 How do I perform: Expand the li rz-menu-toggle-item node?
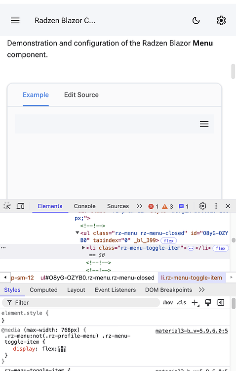83,248
